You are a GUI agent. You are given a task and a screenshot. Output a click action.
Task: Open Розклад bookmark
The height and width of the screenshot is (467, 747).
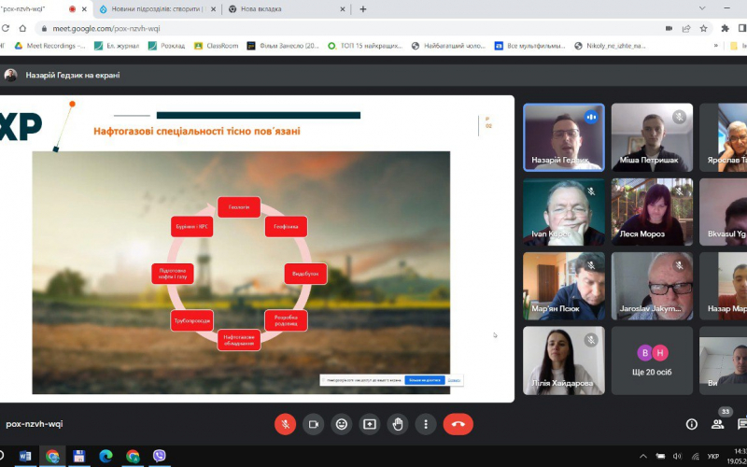pos(167,46)
